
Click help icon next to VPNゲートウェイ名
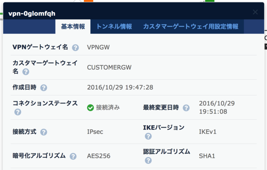(x=75, y=47)
